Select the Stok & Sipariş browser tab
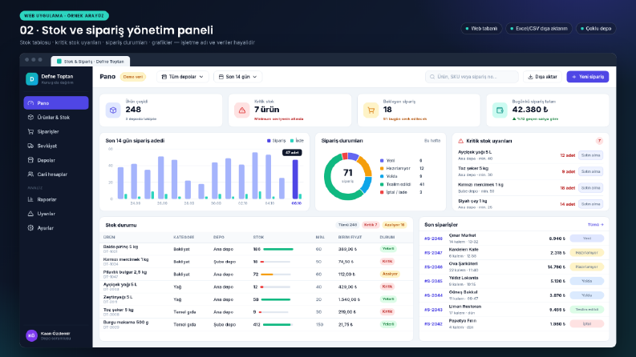This screenshot has width=636, height=357. 91,61
